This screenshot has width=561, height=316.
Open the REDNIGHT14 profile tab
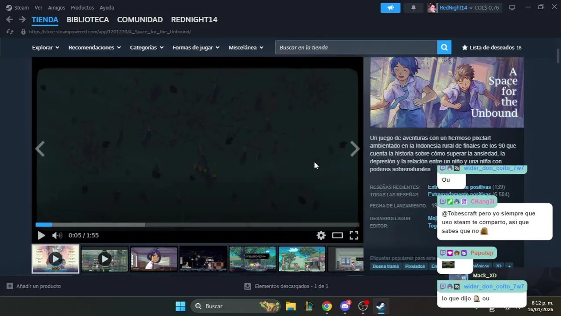(x=194, y=20)
